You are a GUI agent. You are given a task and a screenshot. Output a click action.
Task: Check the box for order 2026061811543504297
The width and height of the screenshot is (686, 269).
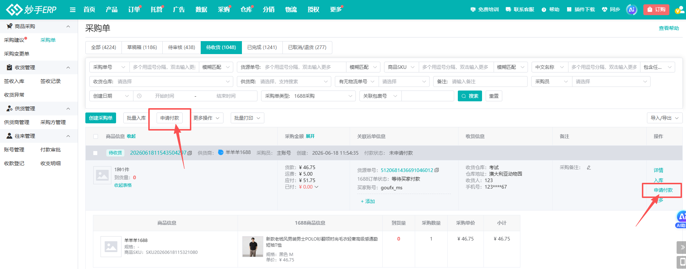click(95, 153)
